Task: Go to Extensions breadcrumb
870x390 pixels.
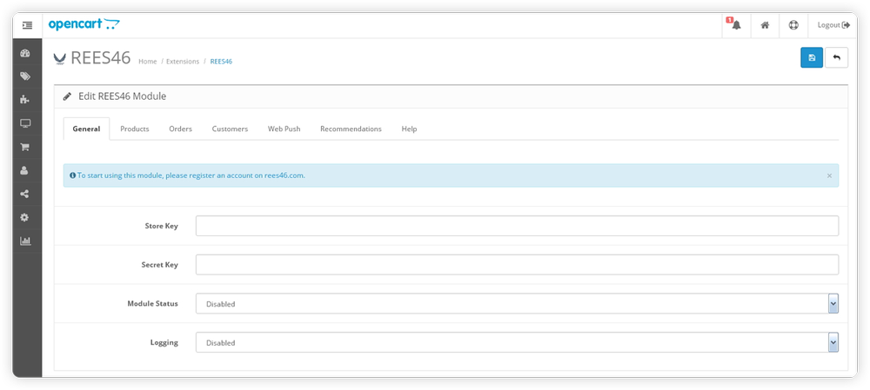Action: (183, 62)
